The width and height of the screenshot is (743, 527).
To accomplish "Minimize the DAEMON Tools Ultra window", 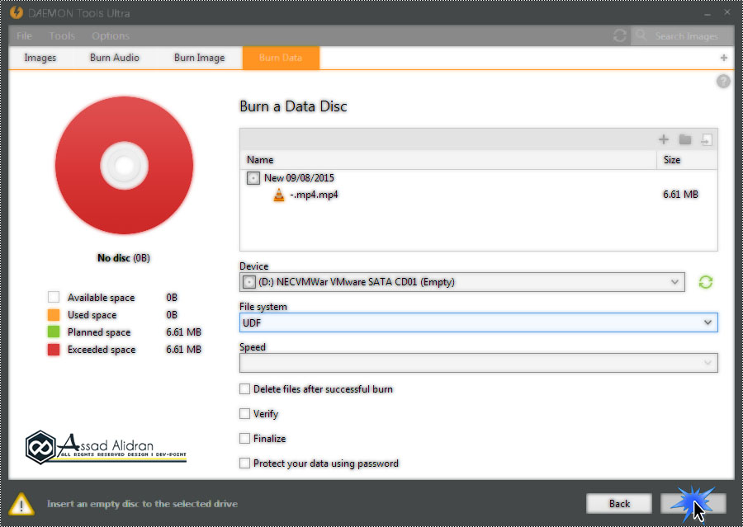I will tap(708, 14).
